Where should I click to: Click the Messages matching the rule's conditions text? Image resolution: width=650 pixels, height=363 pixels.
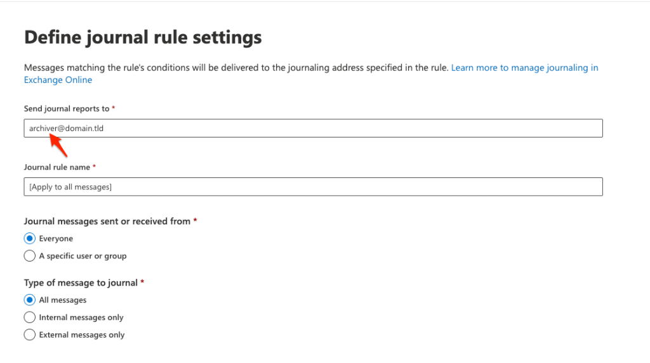(236, 67)
